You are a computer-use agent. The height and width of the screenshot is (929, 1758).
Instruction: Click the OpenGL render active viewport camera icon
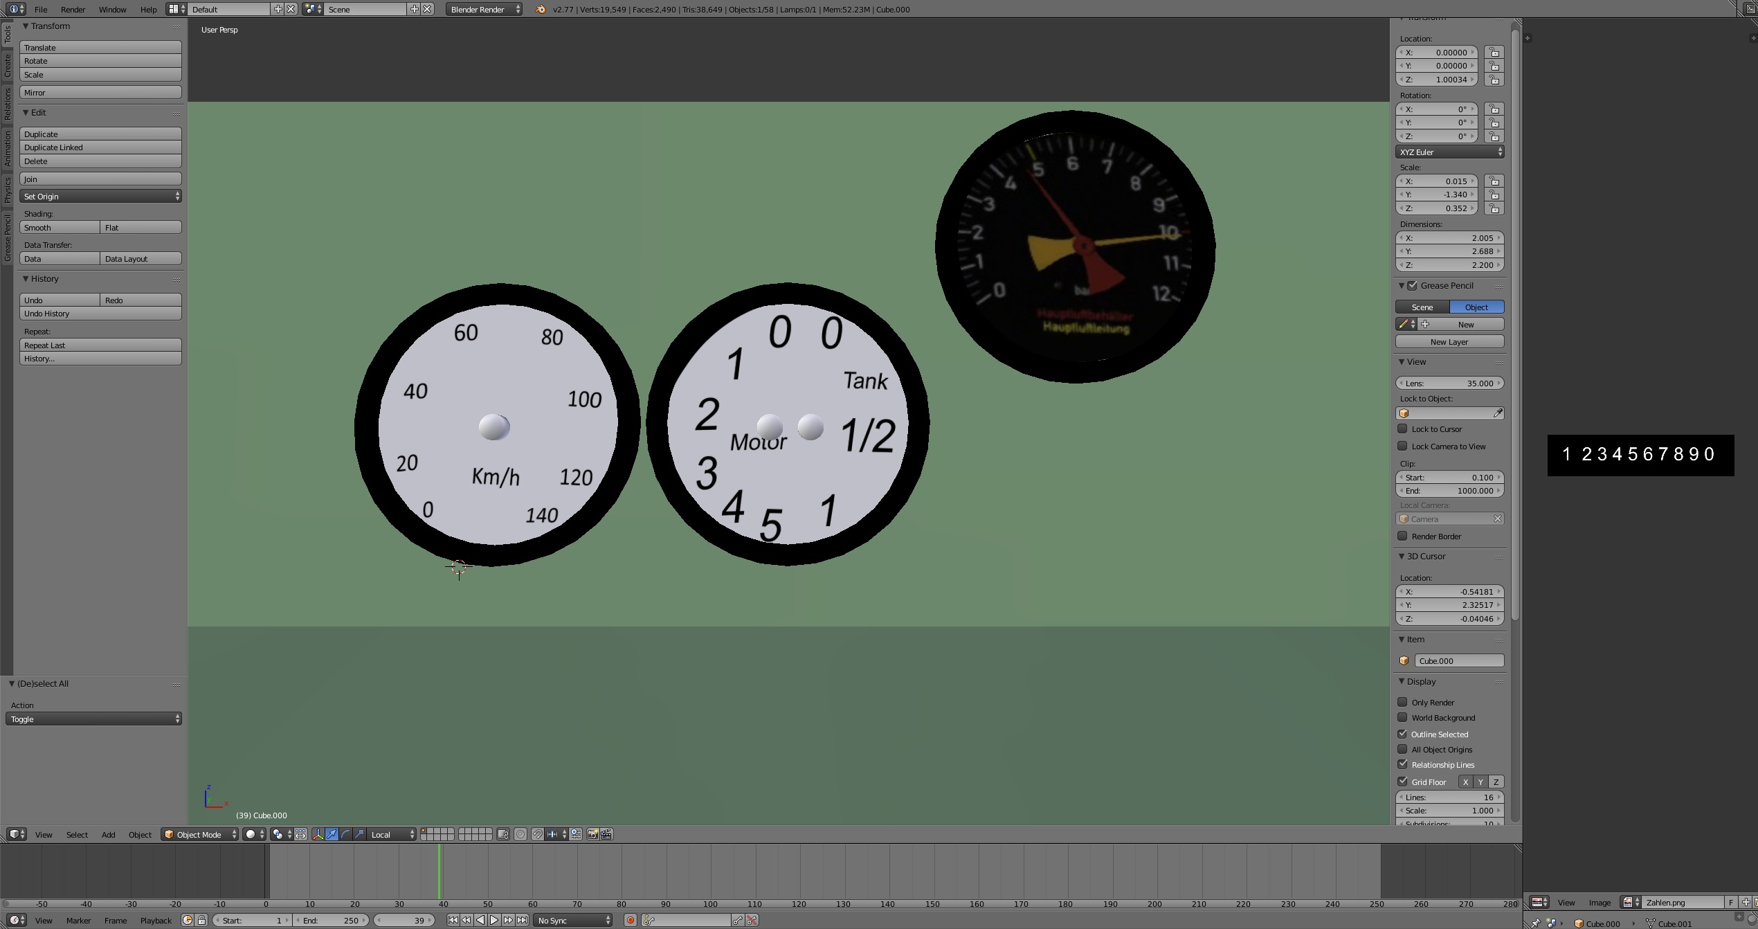[x=592, y=834]
